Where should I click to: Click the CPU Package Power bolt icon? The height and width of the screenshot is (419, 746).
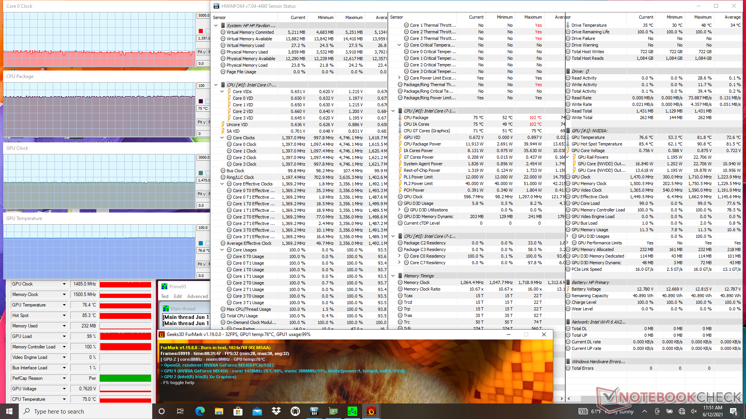(x=400, y=144)
